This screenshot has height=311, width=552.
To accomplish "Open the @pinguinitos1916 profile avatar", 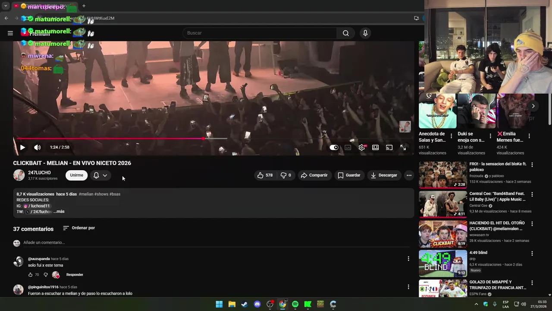I will 18,289.
